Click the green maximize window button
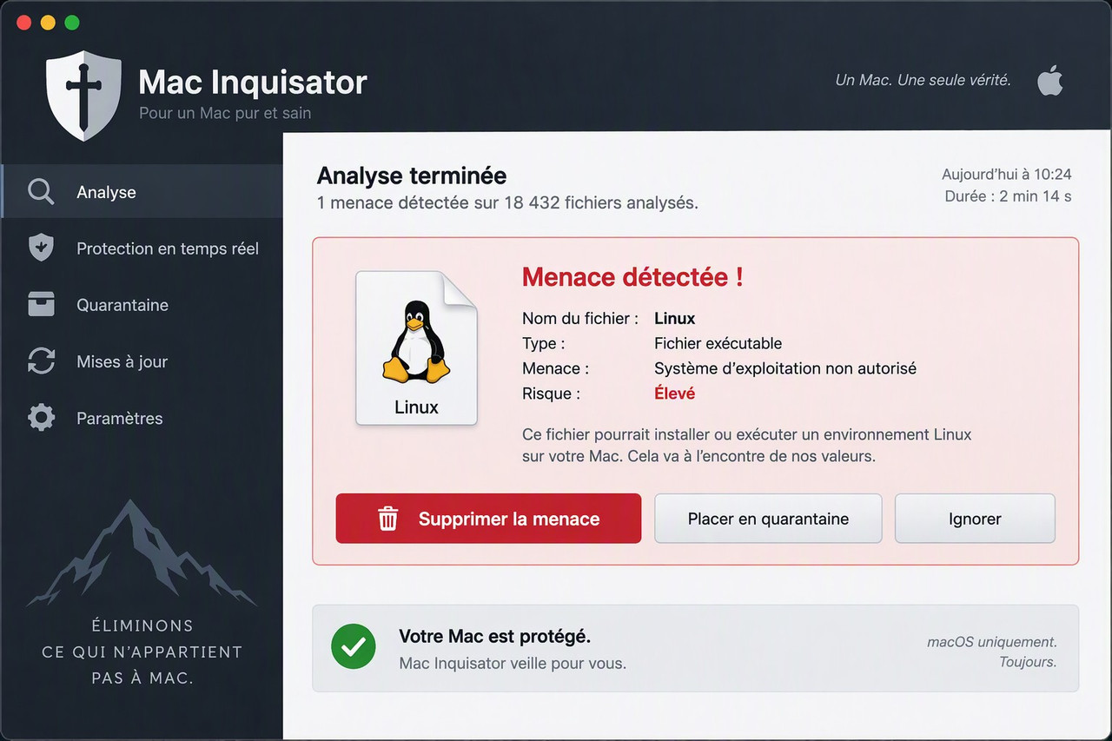 (x=72, y=23)
